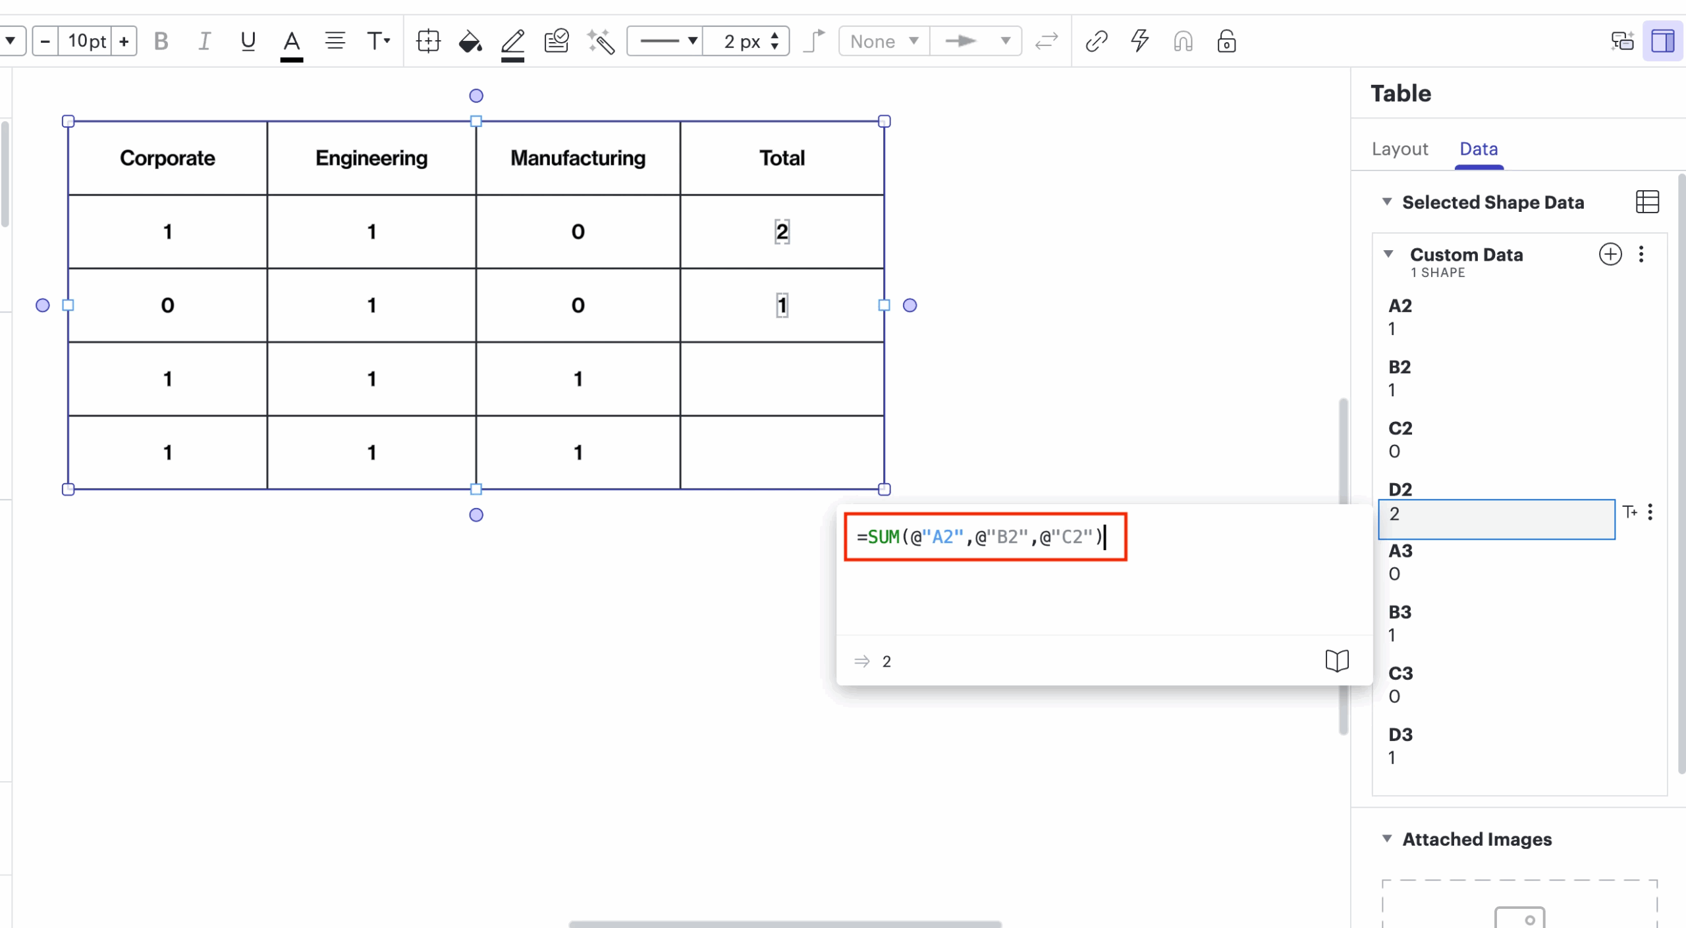Screen dimensions: 1686x928
Task: Click the canvas vertical scrollbar
Action: (x=1343, y=566)
